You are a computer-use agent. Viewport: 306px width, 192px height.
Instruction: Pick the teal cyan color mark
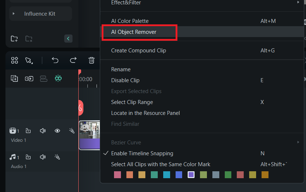(166, 175)
